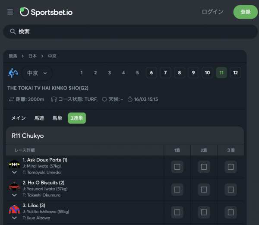259x225 pixels.
Task: Click Ho O Biscuits jockey silks icon
Action: [x=14, y=187]
